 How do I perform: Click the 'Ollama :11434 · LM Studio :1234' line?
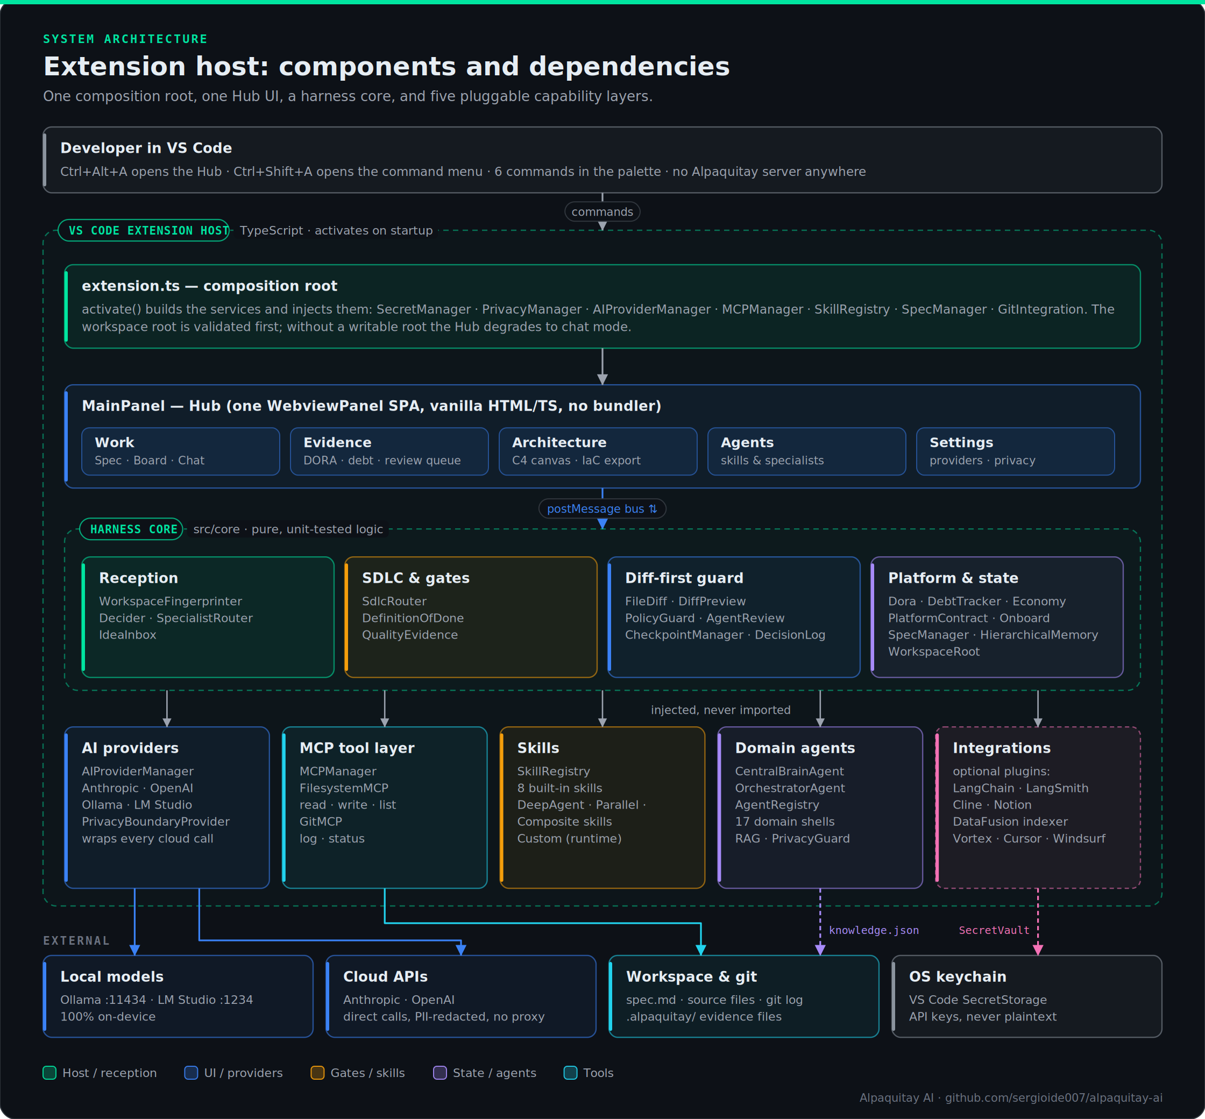pos(157,1000)
